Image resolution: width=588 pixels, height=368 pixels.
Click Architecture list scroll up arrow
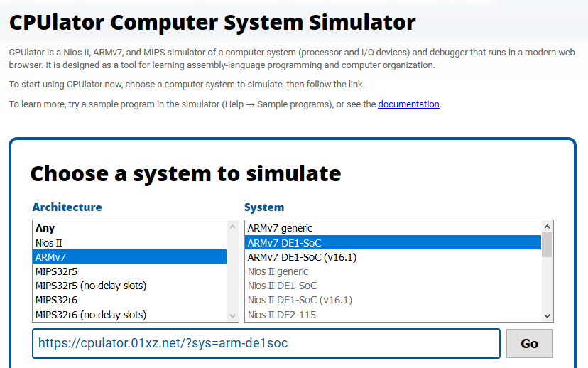(x=232, y=227)
